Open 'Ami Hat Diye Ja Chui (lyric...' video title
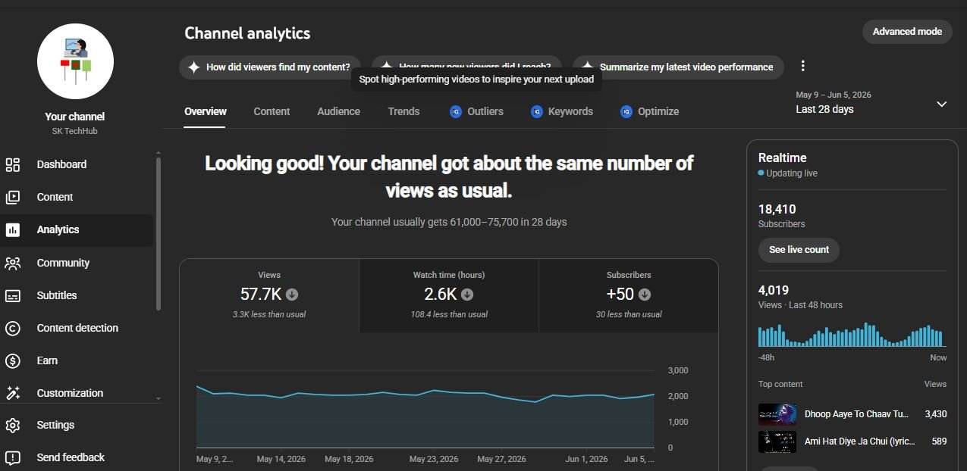The image size is (967, 471). click(x=859, y=441)
